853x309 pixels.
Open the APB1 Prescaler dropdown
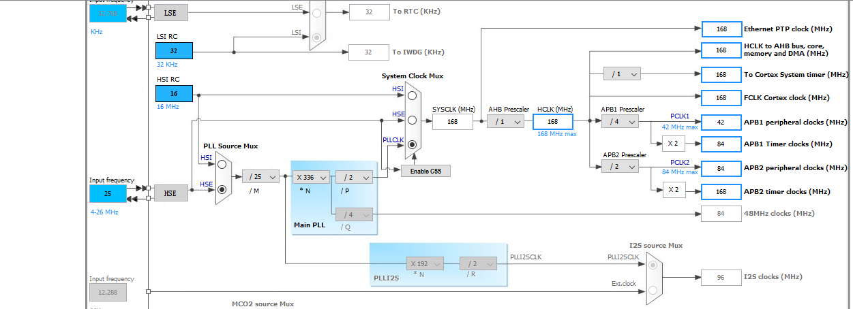tap(620, 121)
